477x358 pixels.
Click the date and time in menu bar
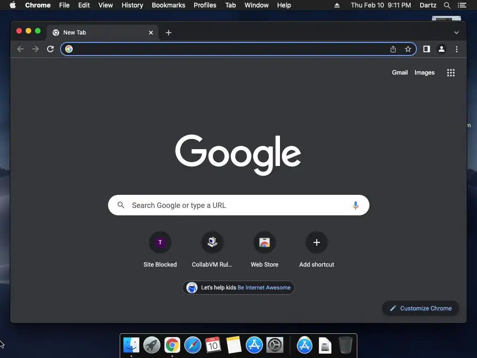(381, 5)
